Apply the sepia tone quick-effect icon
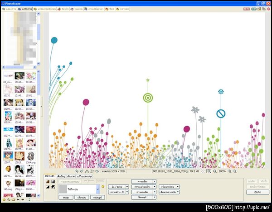 point(48,181)
